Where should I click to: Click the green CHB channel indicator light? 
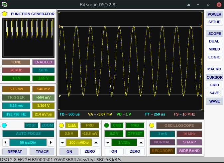coord(106,125)
